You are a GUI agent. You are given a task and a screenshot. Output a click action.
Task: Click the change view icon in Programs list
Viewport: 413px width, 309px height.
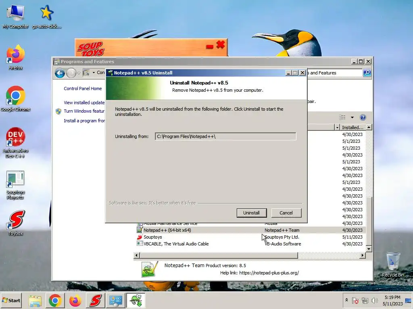point(342,117)
